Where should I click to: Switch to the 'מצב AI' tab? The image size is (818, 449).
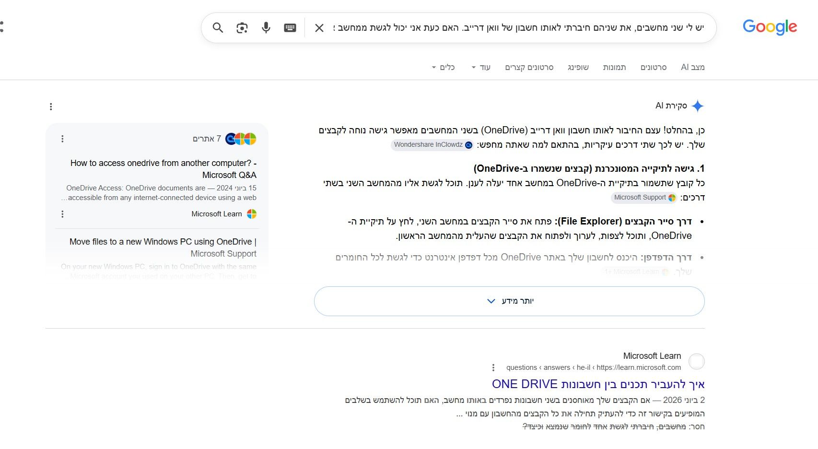[x=693, y=67]
